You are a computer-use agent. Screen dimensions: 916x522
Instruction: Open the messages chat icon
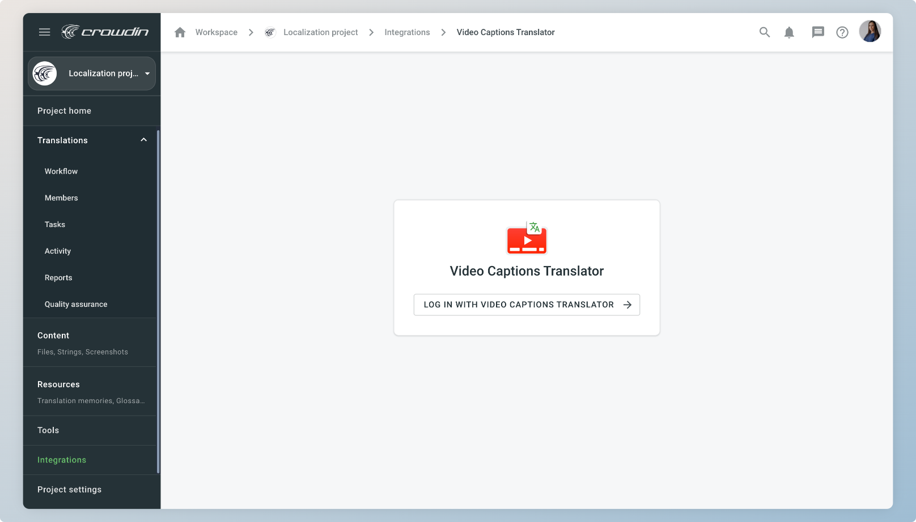point(818,32)
